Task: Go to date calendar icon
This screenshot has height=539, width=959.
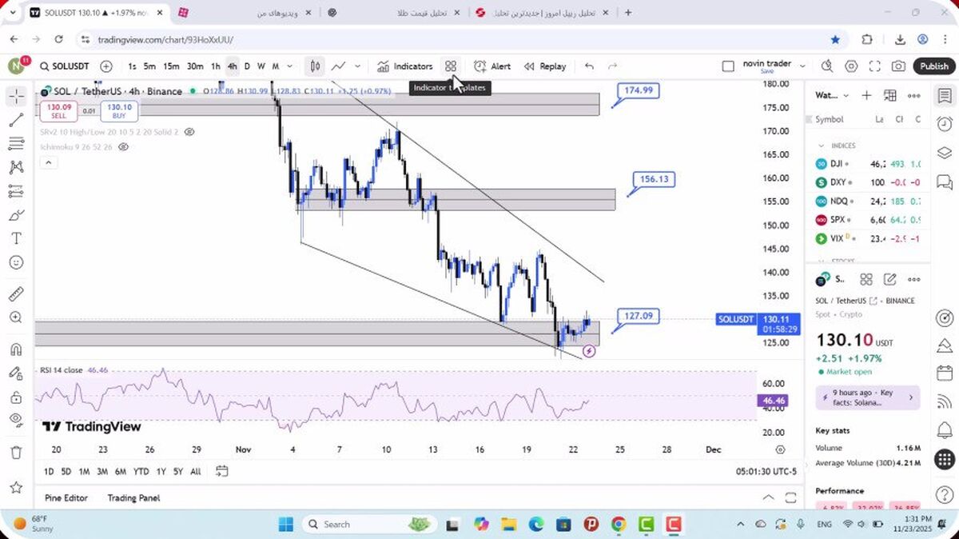Action: pos(221,471)
